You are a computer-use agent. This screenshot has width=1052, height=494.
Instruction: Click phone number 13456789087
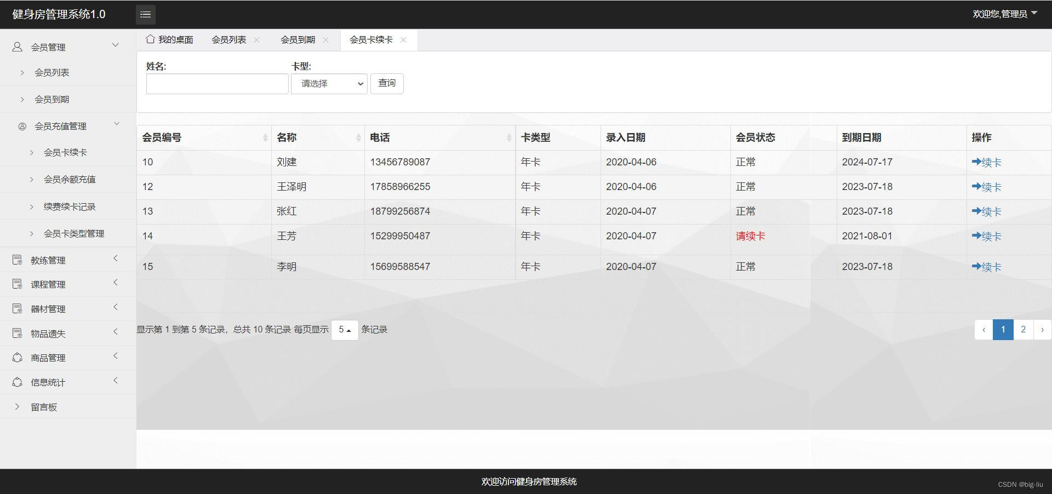pyautogui.click(x=400, y=163)
